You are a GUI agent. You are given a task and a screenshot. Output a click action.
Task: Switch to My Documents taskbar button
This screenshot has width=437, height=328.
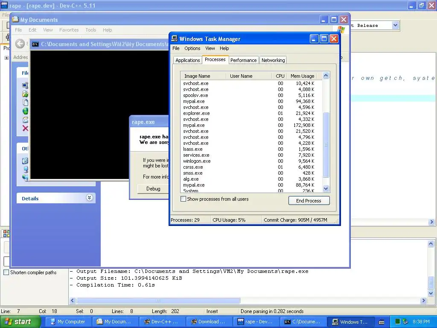115,322
